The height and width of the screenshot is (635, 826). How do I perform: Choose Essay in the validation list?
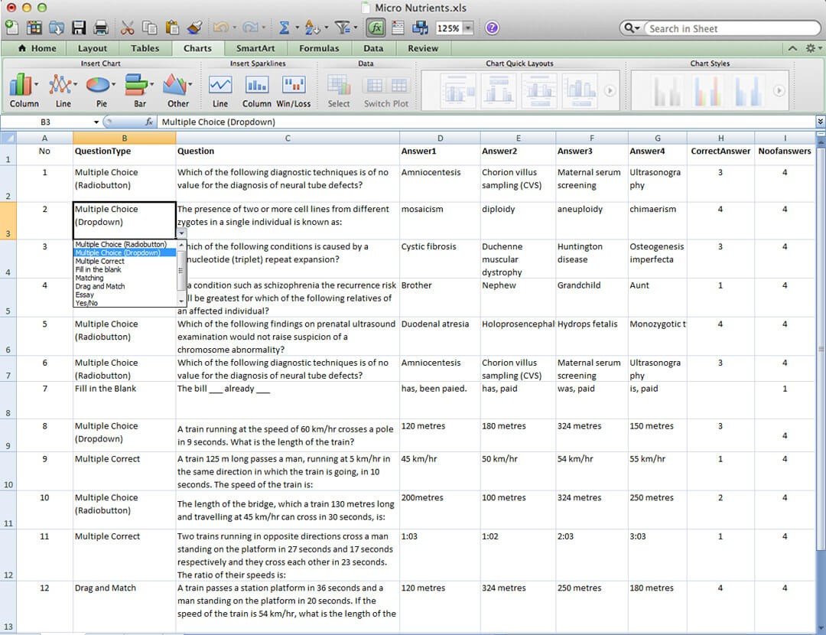pos(84,295)
